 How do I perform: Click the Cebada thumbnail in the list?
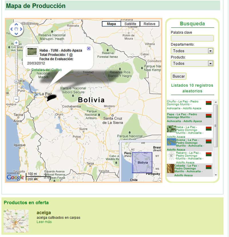point(170,169)
